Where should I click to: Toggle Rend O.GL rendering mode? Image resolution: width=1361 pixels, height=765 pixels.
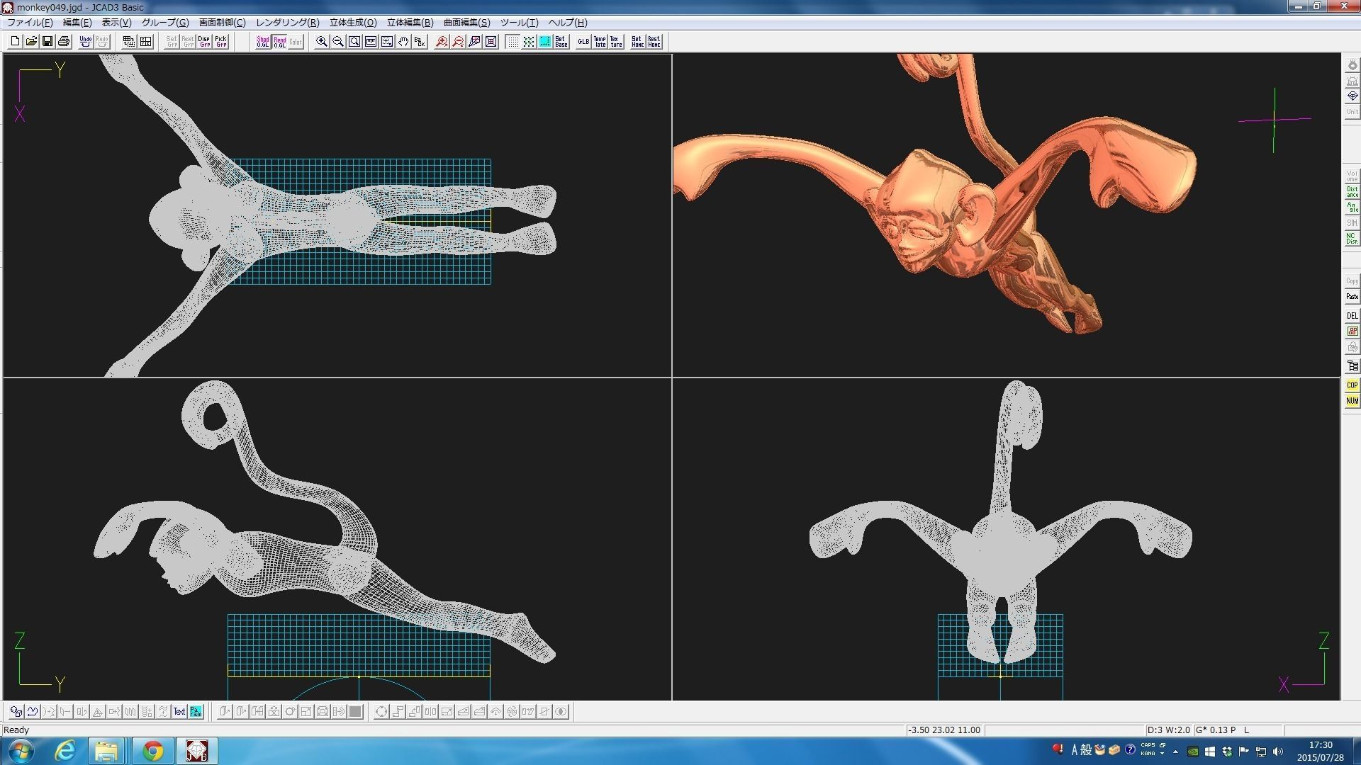tap(279, 42)
